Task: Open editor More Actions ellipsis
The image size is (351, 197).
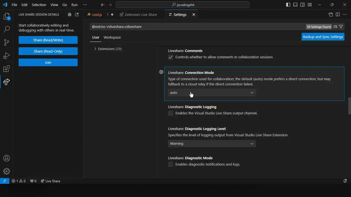Action: tap(345, 15)
